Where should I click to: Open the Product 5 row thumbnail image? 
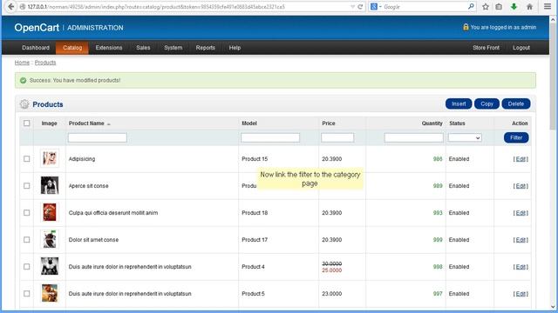coord(50,293)
